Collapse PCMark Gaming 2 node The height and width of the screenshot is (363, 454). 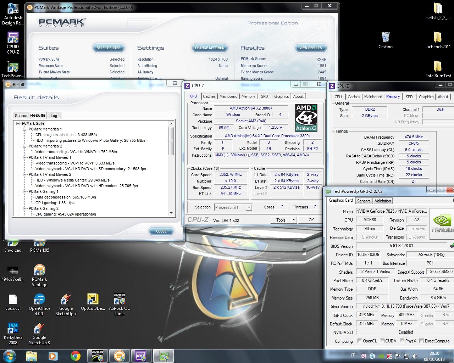tap(25, 208)
